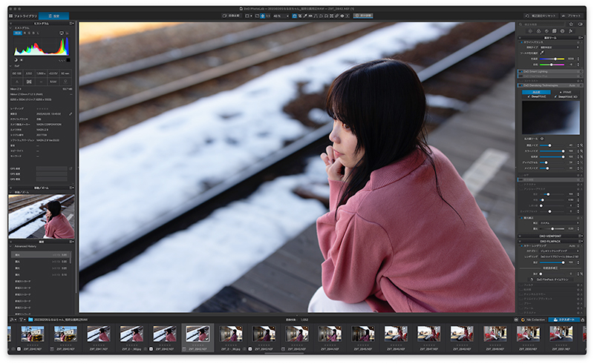Screen dimensions: 594x364
Task: Open the filmstrip sort icon
Action: pos(12,320)
